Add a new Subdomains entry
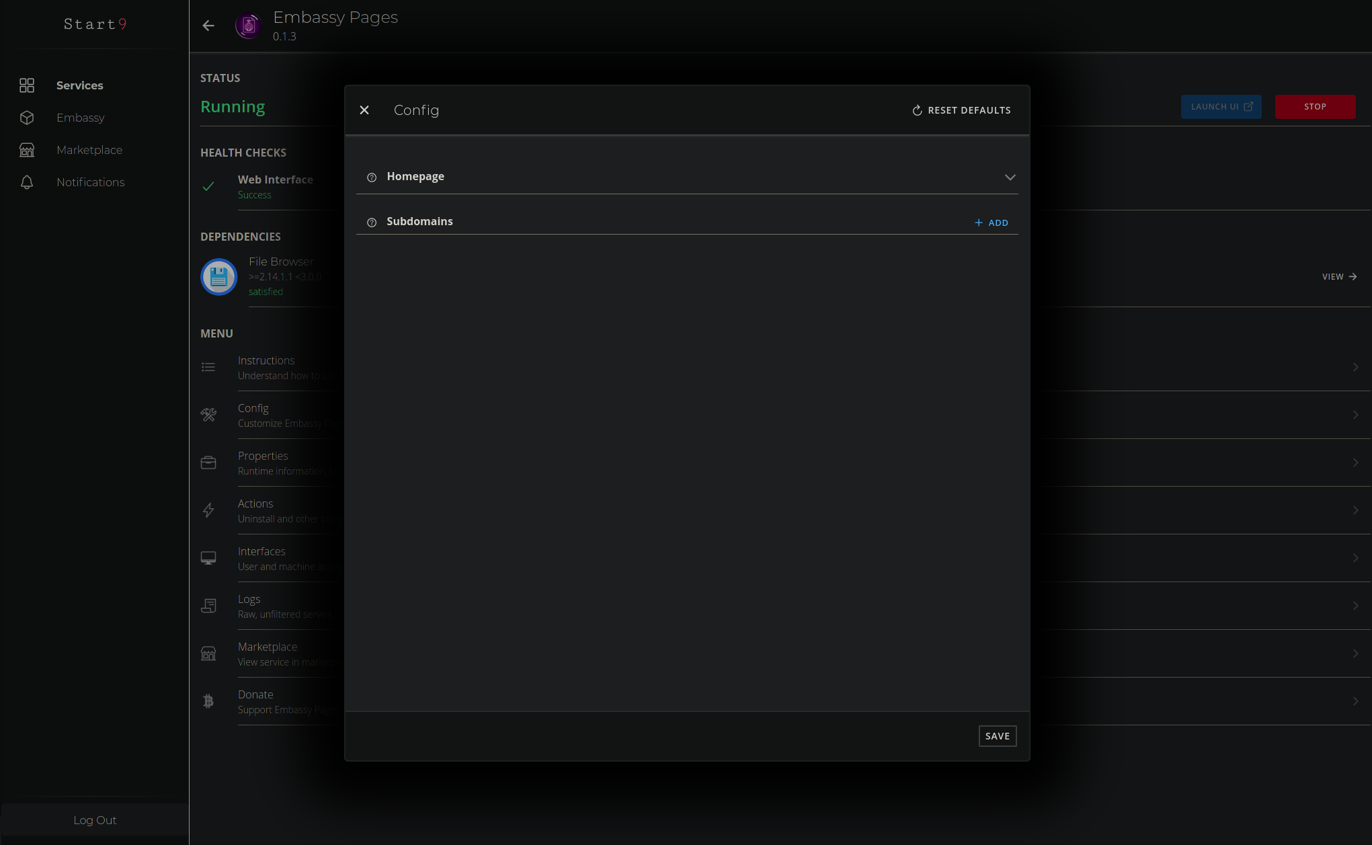1372x845 pixels. point(992,223)
